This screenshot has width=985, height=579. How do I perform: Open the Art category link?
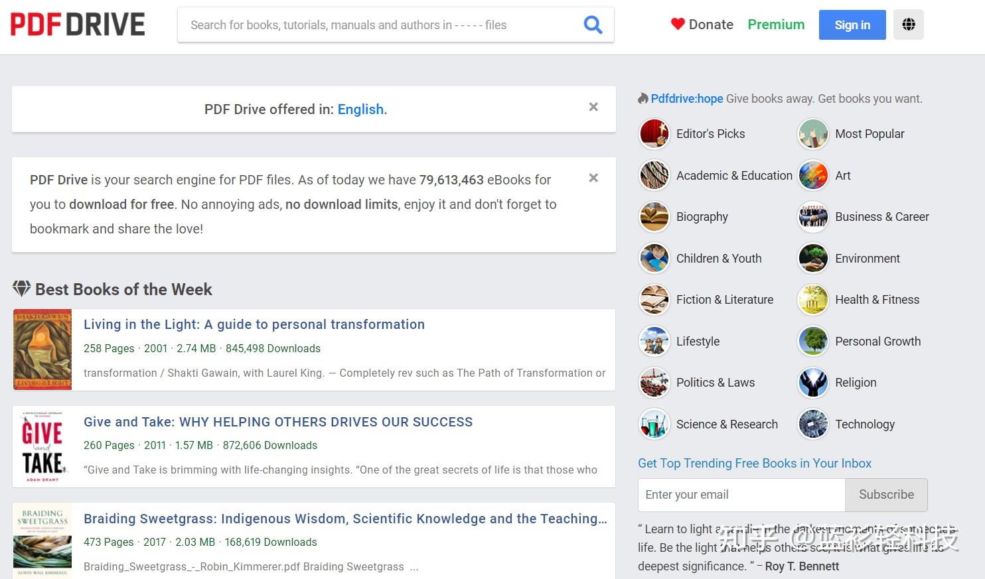[x=843, y=176]
